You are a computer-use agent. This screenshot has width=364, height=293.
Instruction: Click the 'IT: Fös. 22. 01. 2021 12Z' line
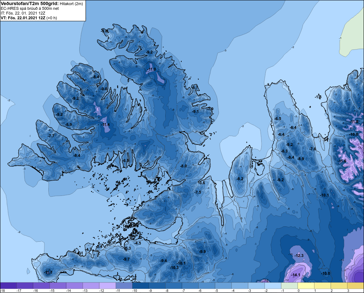(23, 13)
